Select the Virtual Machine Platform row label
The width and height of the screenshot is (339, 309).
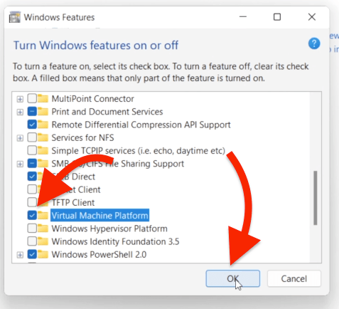point(99,215)
